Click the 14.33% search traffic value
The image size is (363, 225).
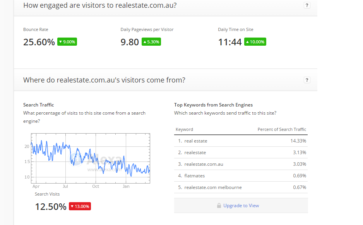point(298,141)
